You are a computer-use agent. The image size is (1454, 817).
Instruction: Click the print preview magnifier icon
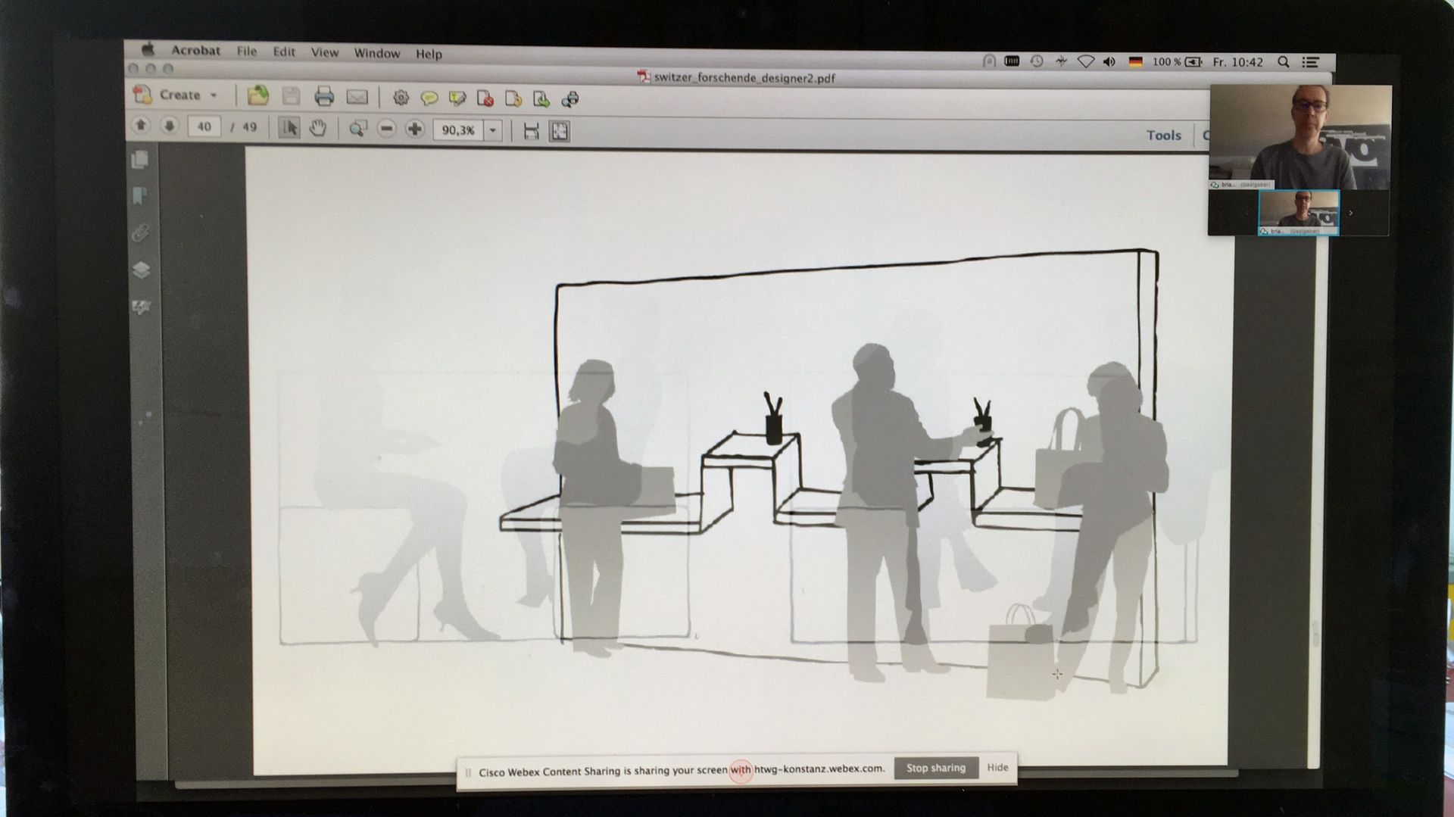pos(569,99)
